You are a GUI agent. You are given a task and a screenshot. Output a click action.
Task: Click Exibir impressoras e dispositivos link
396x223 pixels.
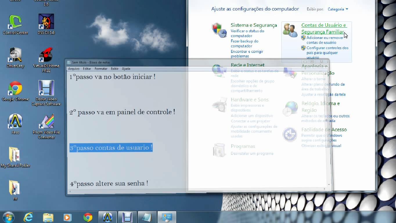[x=247, y=108]
